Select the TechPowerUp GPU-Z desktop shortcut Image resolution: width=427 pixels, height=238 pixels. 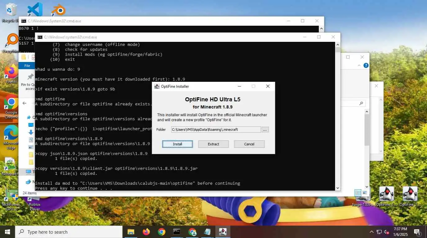pos(11,200)
